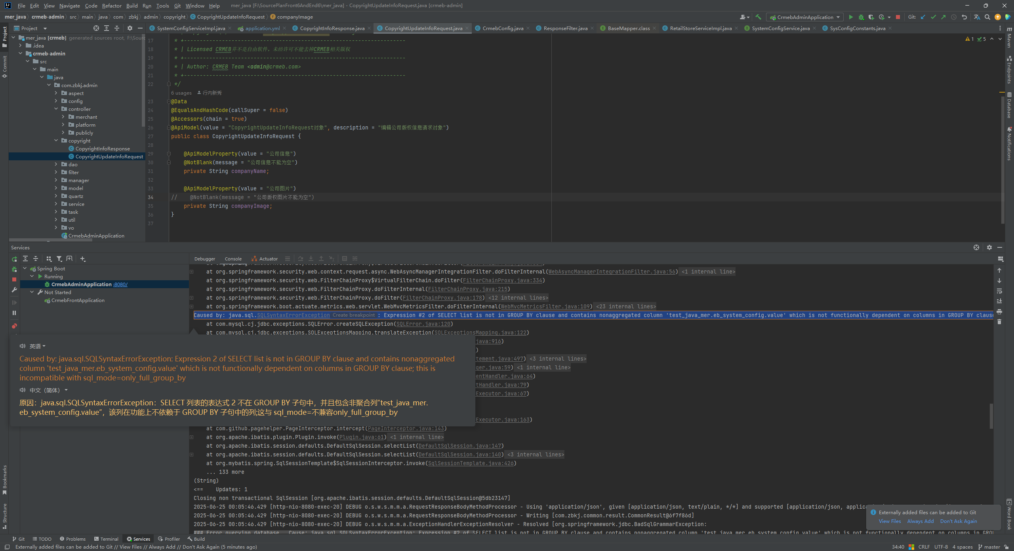Open the CrmebAdminApplication run configuration dropdown
This screenshot has width=1014, height=551.
click(805, 17)
